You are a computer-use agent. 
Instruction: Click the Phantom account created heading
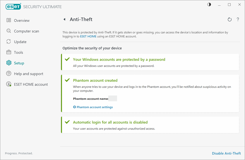tap(95, 80)
